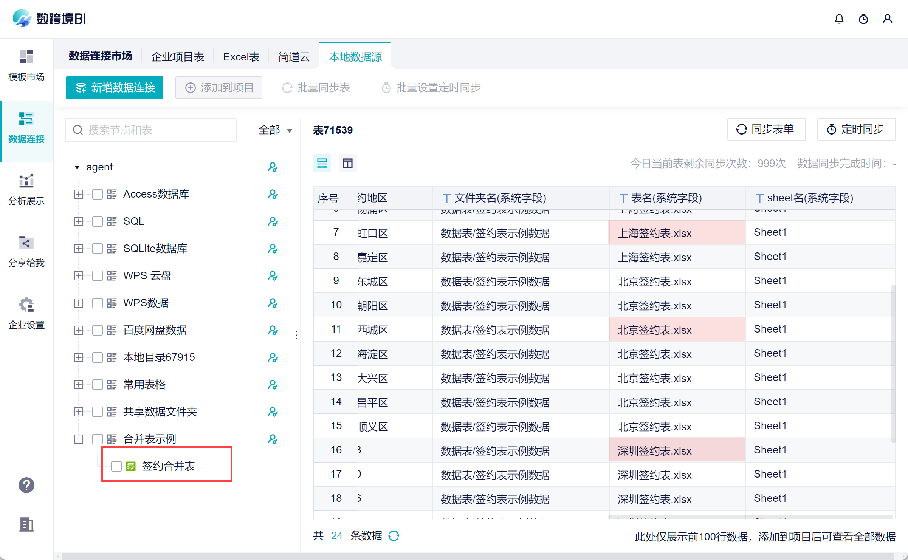Image resolution: width=908 pixels, height=560 pixels.
Task: Focus the 搜索节点和表 search field
Action: [x=151, y=130]
